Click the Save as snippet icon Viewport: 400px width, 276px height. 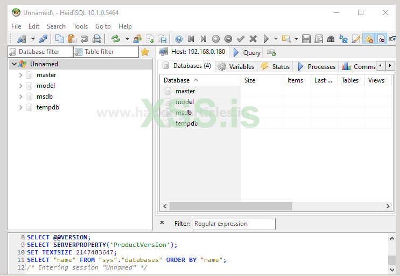(319, 39)
